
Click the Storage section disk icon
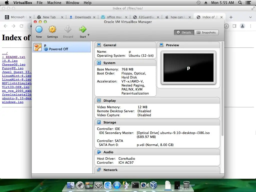[x=99, y=122]
